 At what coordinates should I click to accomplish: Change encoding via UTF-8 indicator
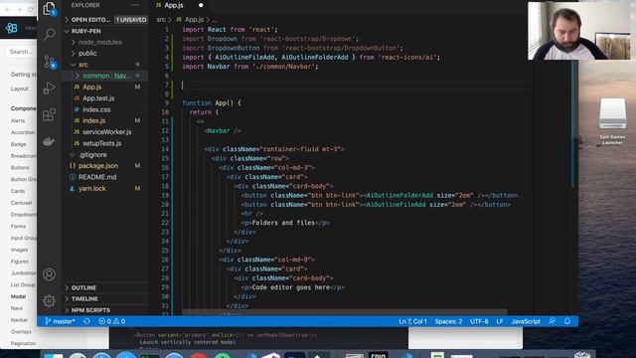[479, 321]
